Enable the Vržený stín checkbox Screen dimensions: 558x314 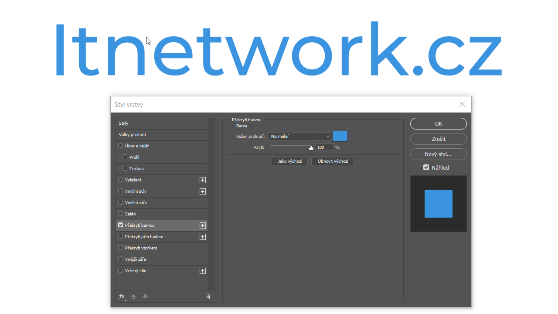pos(121,270)
